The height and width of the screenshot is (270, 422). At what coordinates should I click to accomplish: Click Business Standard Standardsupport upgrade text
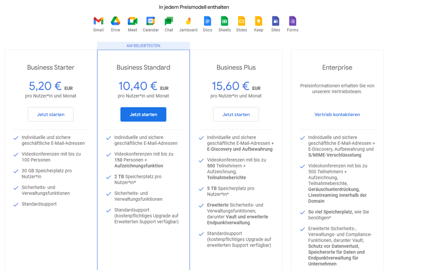pyautogui.click(x=146, y=216)
